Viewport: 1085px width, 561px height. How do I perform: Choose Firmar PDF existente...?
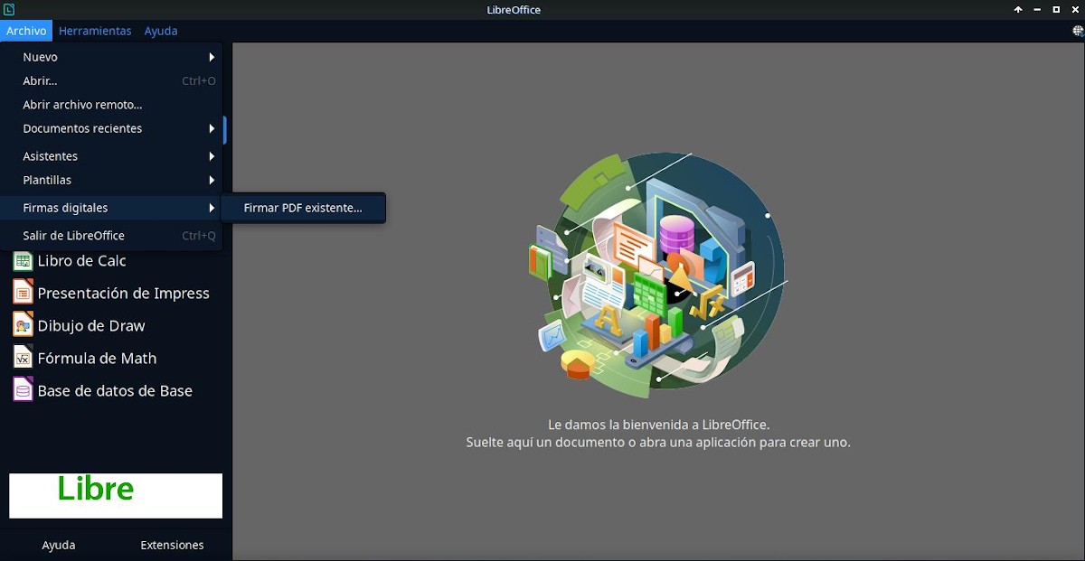(x=303, y=208)
